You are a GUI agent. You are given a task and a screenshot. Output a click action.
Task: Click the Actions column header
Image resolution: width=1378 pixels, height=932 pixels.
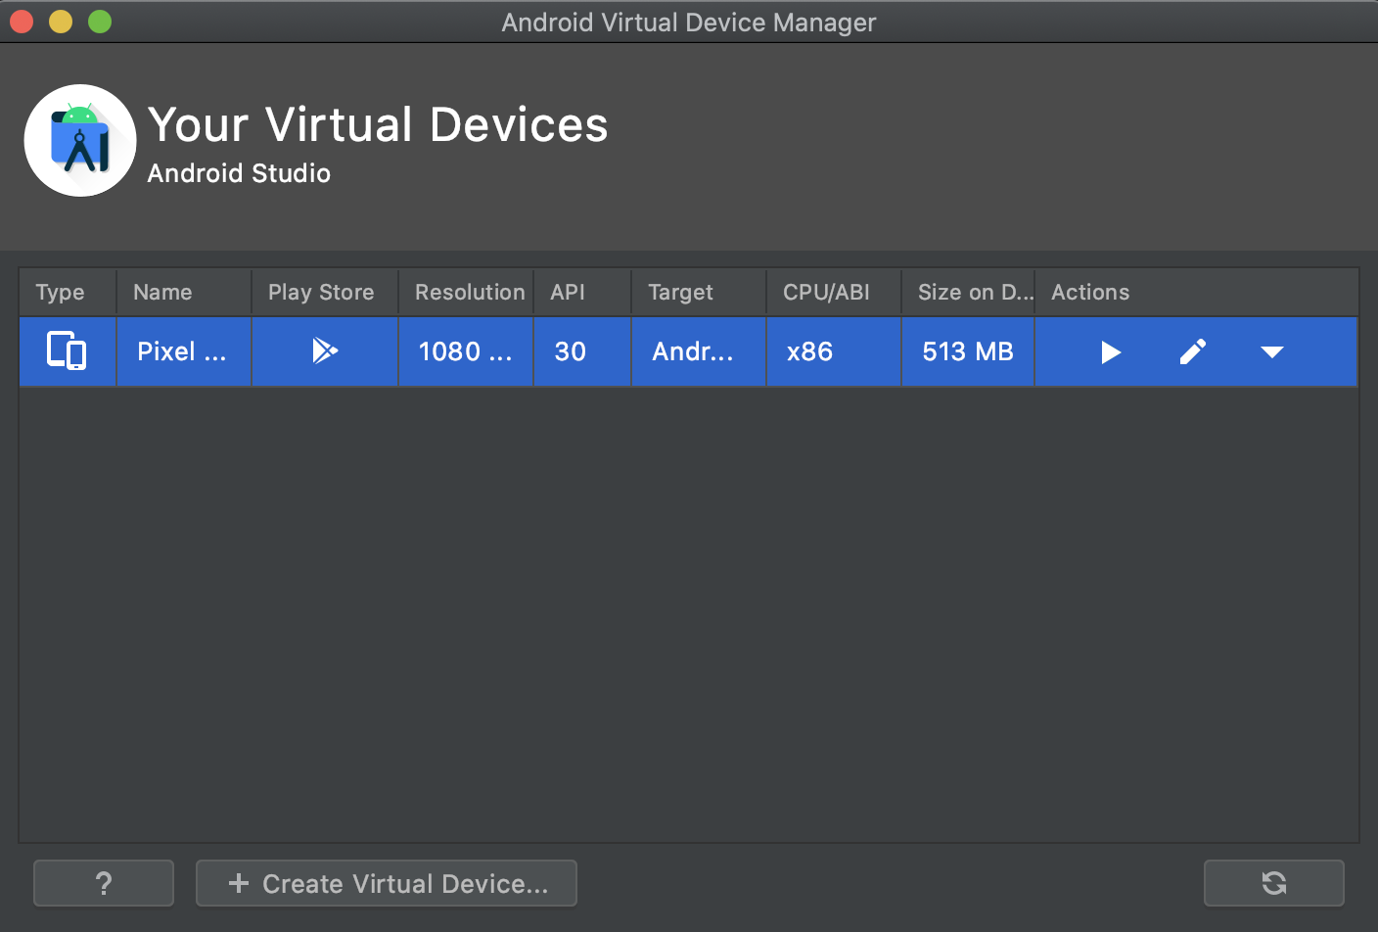click(1196, 292)
